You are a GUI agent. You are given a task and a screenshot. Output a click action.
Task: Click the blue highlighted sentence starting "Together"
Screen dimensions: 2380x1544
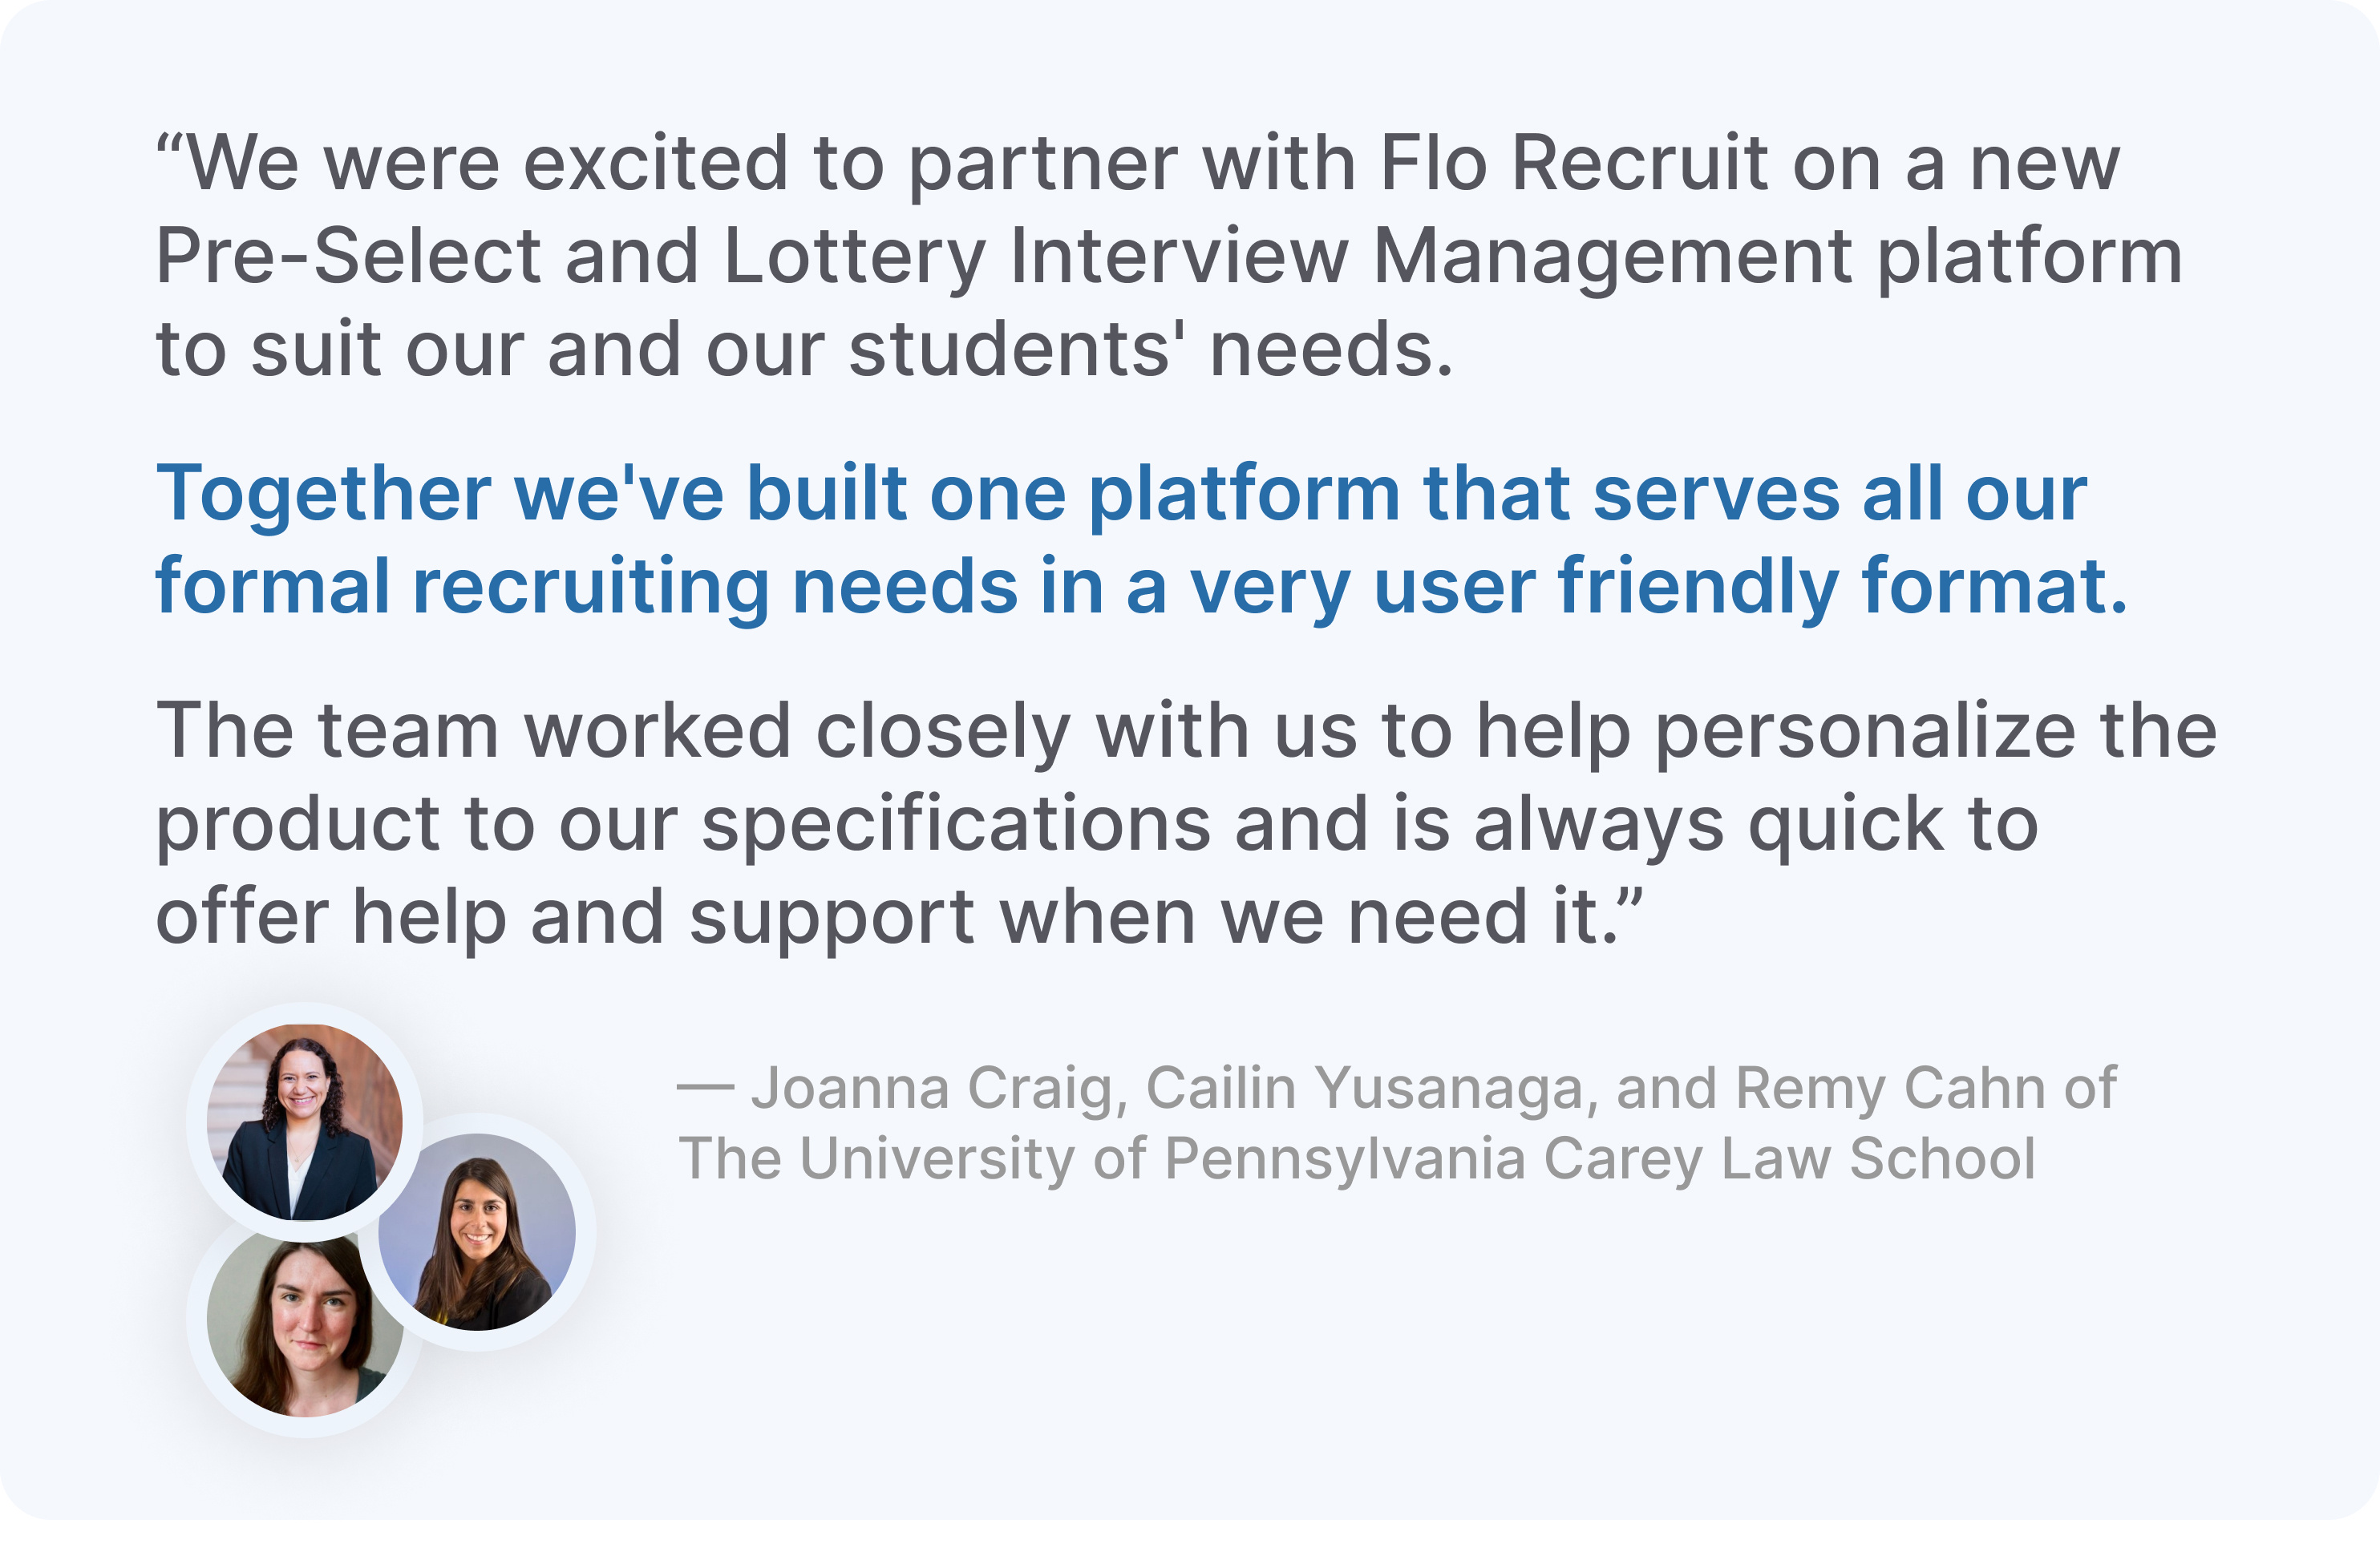[1120, 493]
